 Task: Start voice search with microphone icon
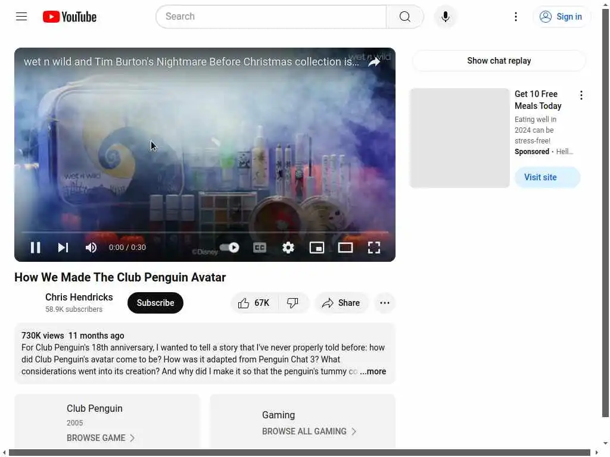point(446,16)
